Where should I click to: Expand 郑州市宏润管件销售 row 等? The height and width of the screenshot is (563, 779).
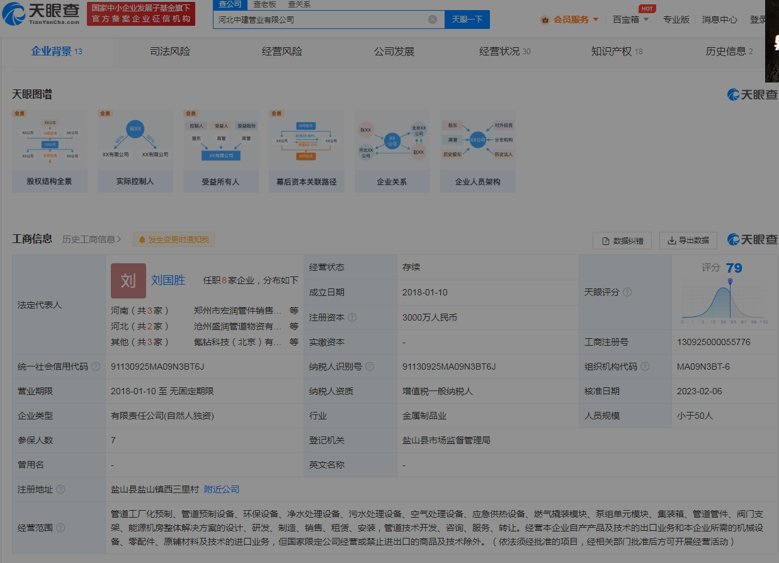(x=294, y=310)
